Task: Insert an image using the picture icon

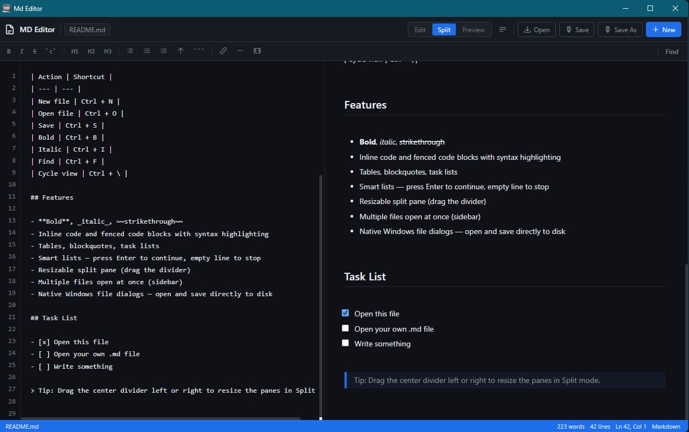Action: [x=257, y=51]
